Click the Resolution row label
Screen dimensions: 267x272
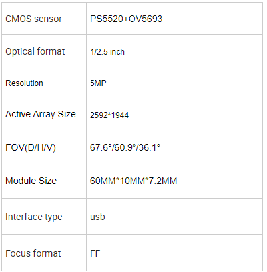[x=24, y=83]
